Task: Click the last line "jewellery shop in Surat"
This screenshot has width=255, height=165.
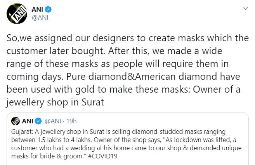Action: (55, 102)
